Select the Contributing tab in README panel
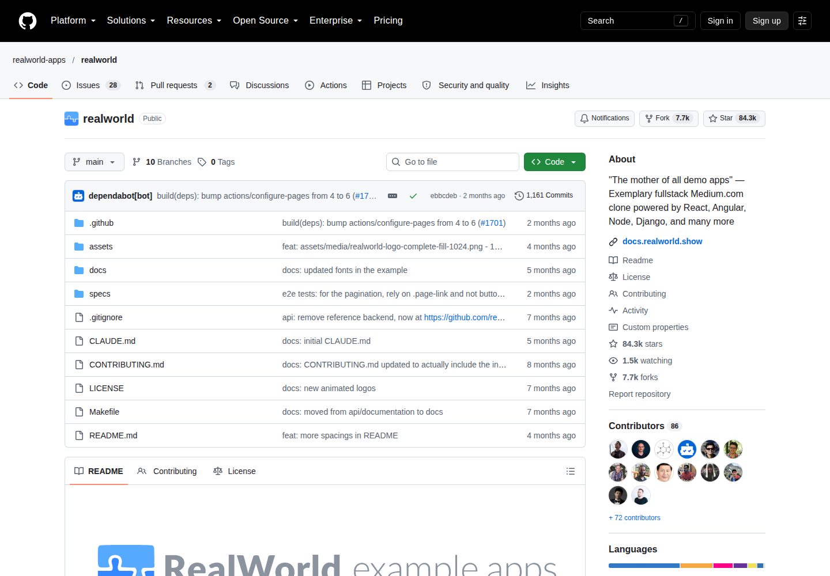Screen dimensions: 830x576 point(167,471)
